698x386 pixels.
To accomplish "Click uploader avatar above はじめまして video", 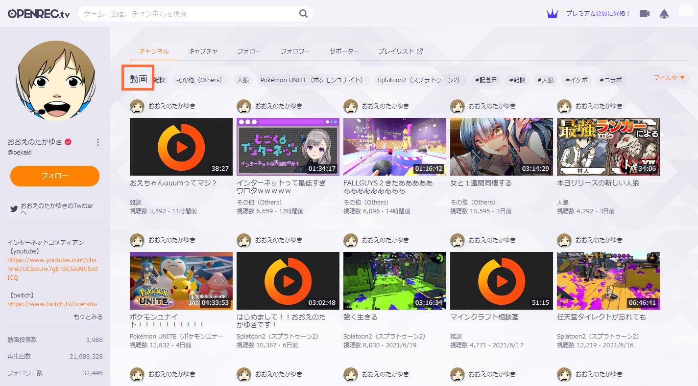I will tap(244, 240).
